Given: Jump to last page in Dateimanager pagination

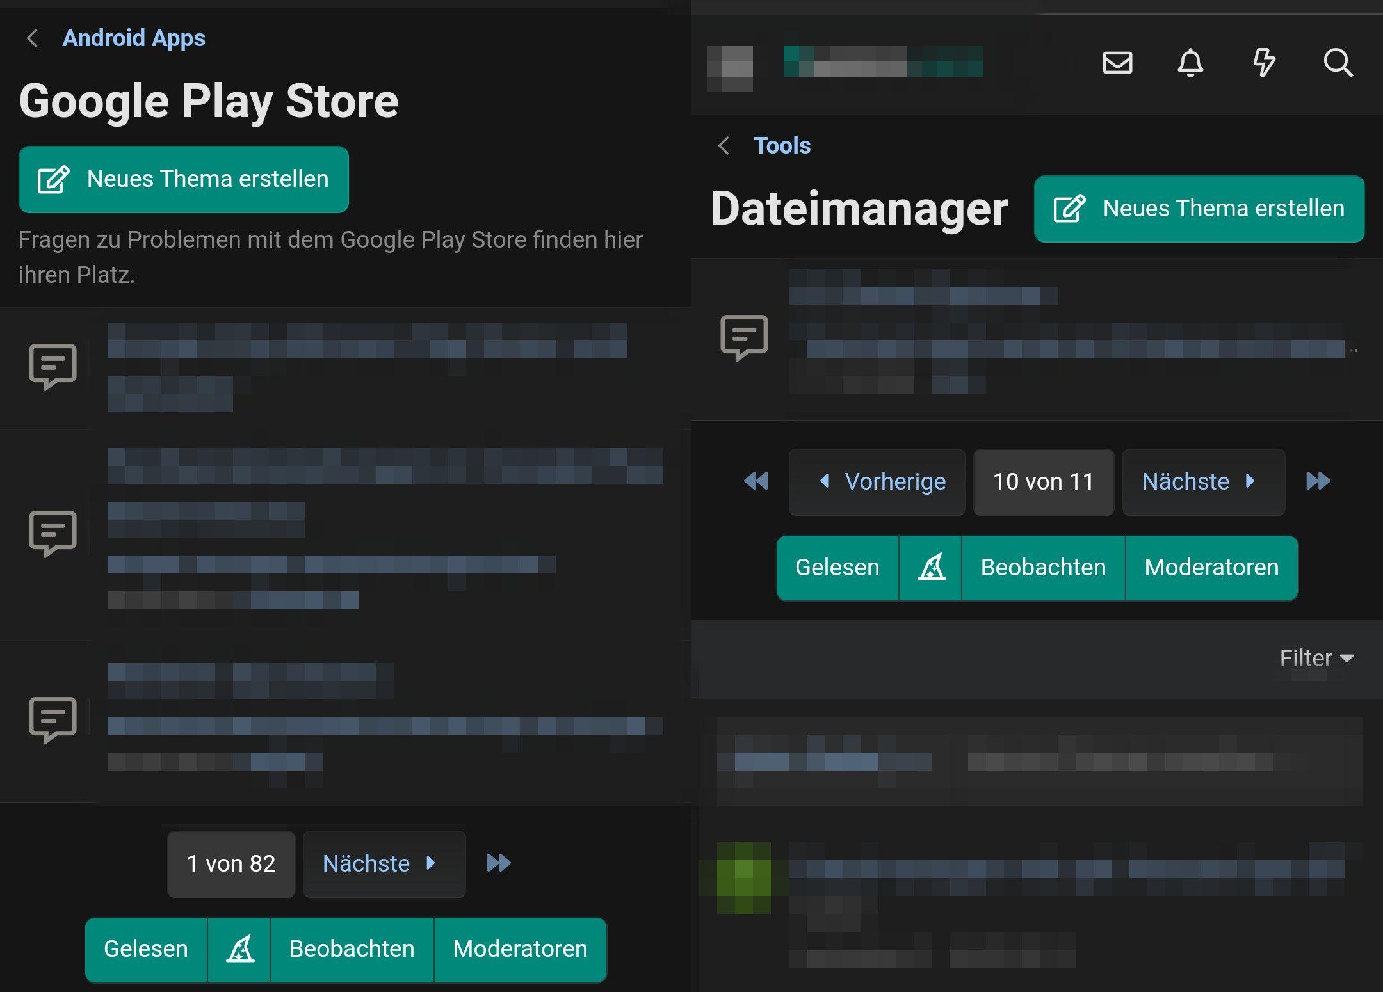Looking at the screenshot, I should click(1318, 481).
